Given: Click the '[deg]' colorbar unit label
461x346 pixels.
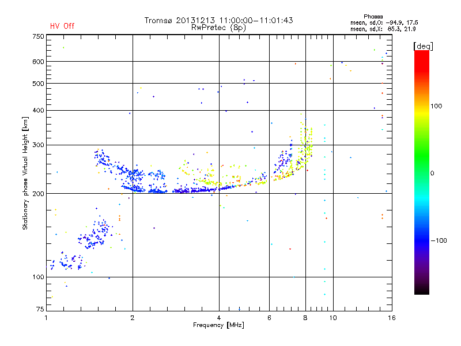Looking at the screenshot, I should [x=423, y=46].
